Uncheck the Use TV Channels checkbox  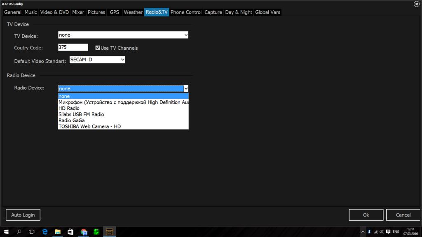pyautogui.click(x=98, y=48)
